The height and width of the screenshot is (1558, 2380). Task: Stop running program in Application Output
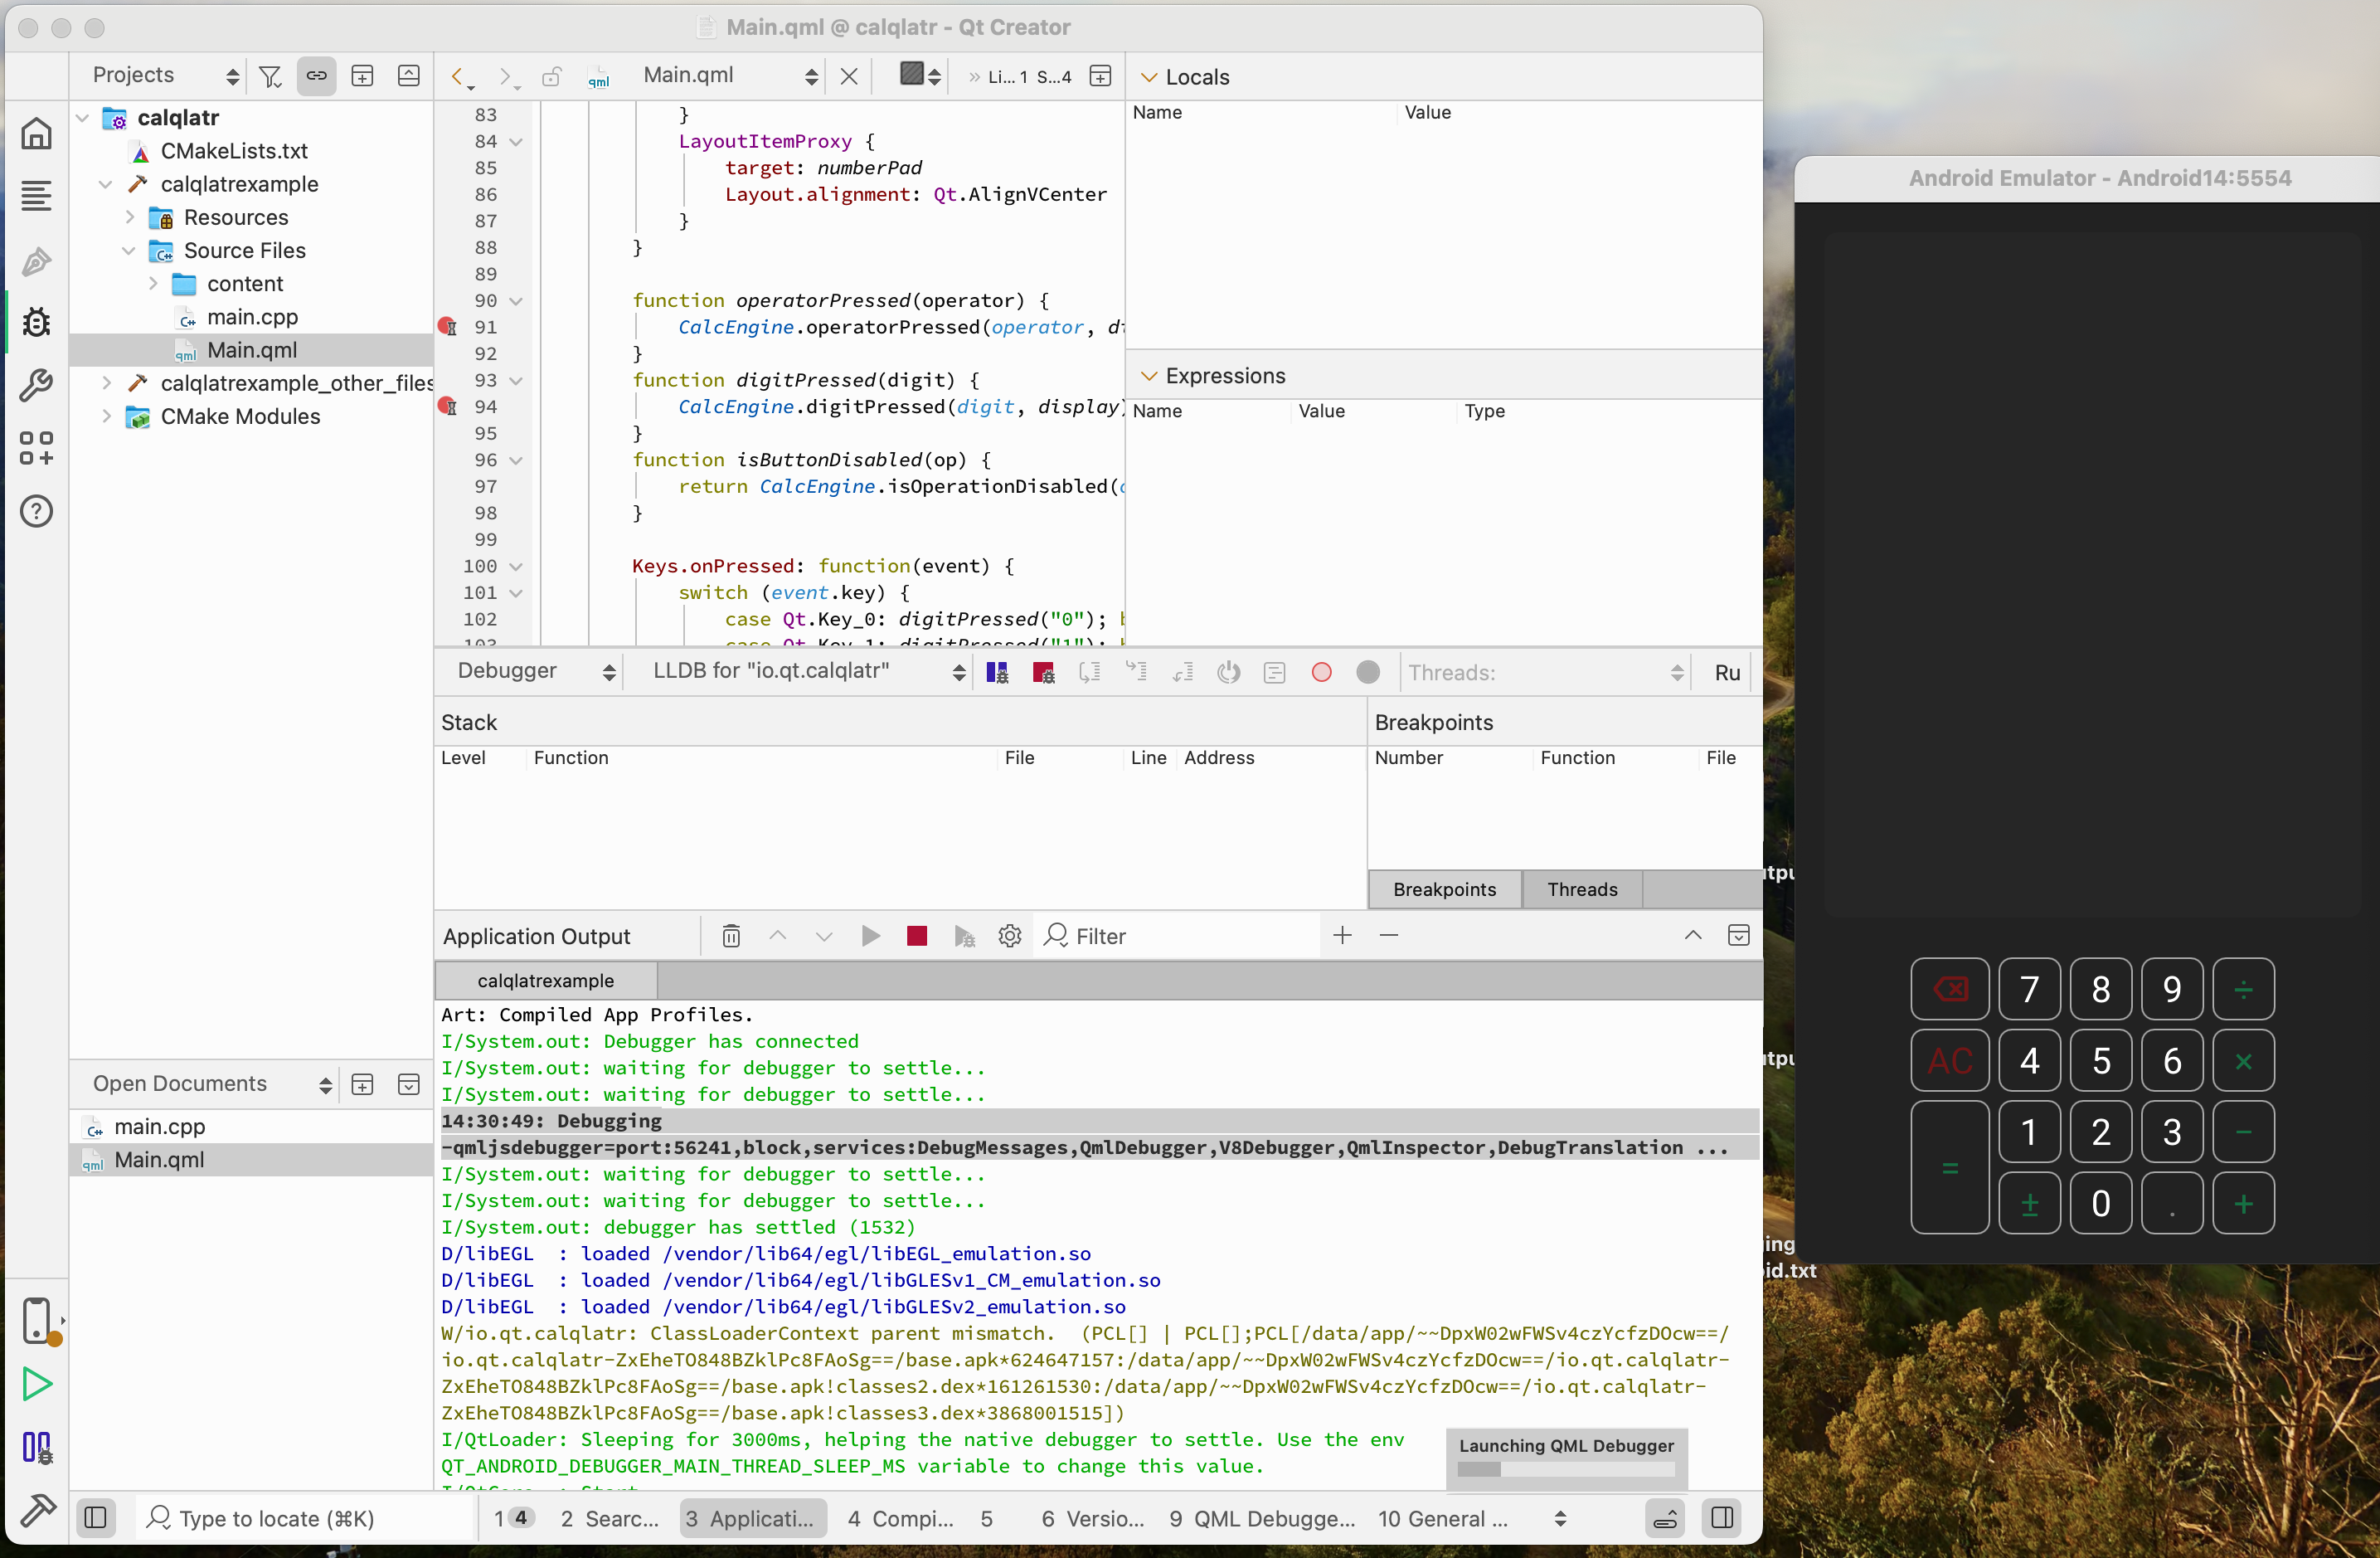coord(917,936)
